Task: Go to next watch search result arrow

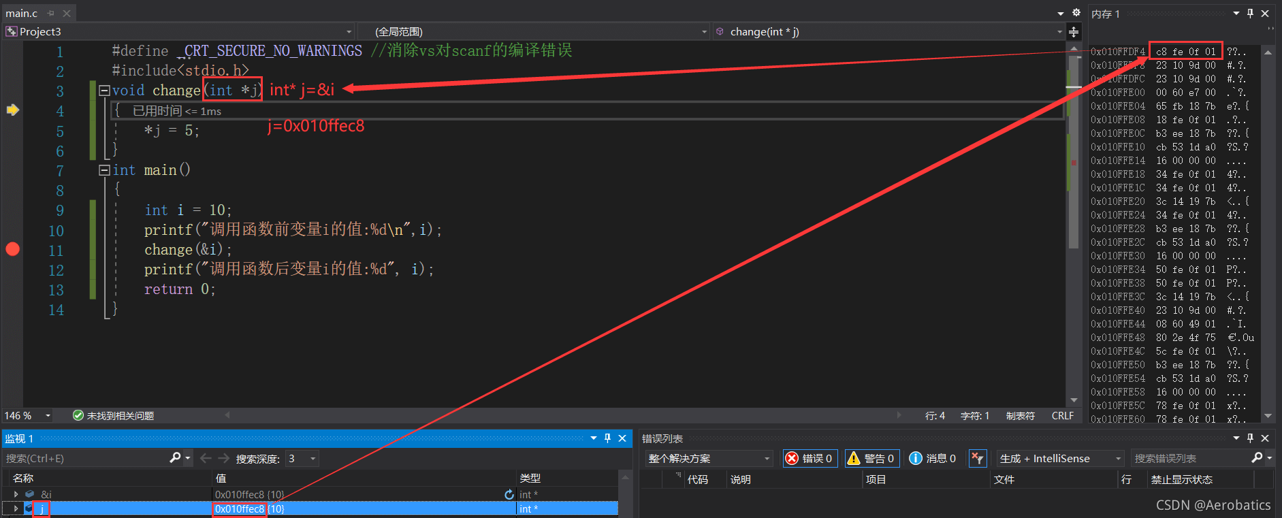Action: pyautogui.click(x=223, y=458)
